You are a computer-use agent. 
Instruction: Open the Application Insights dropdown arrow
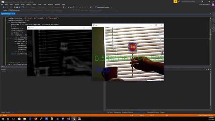[x=110, y=7]
